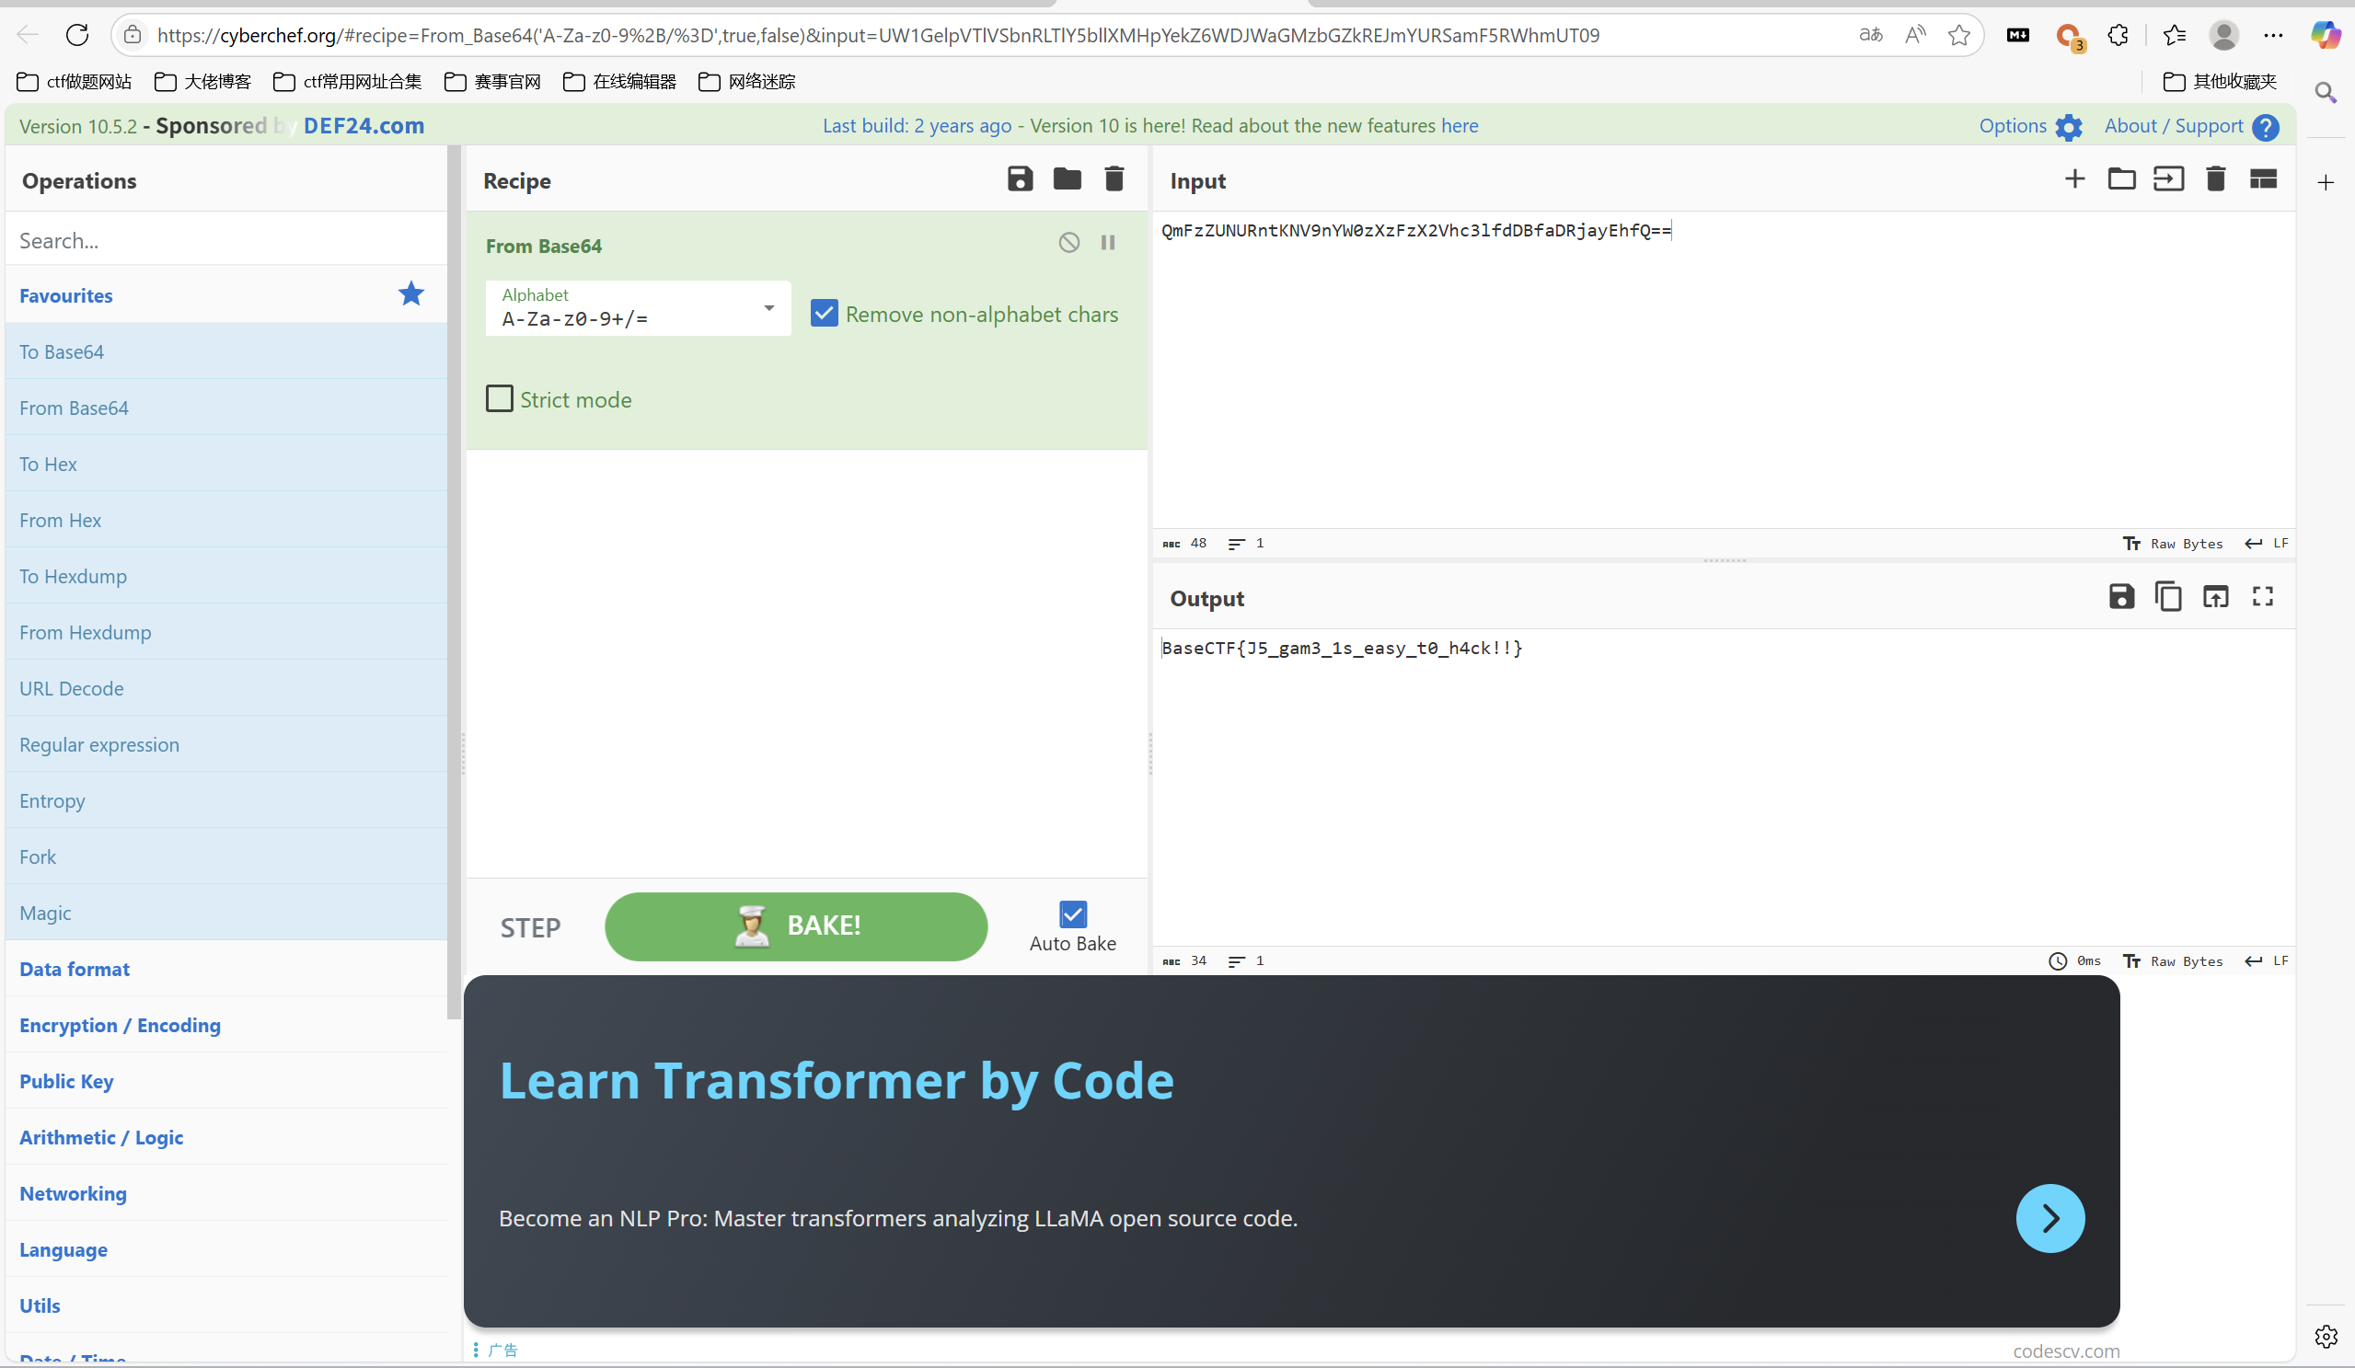Toggle Auto Bake checkbox
This screenshot has height=1368, width=2355.
(x=1073, y=914)
